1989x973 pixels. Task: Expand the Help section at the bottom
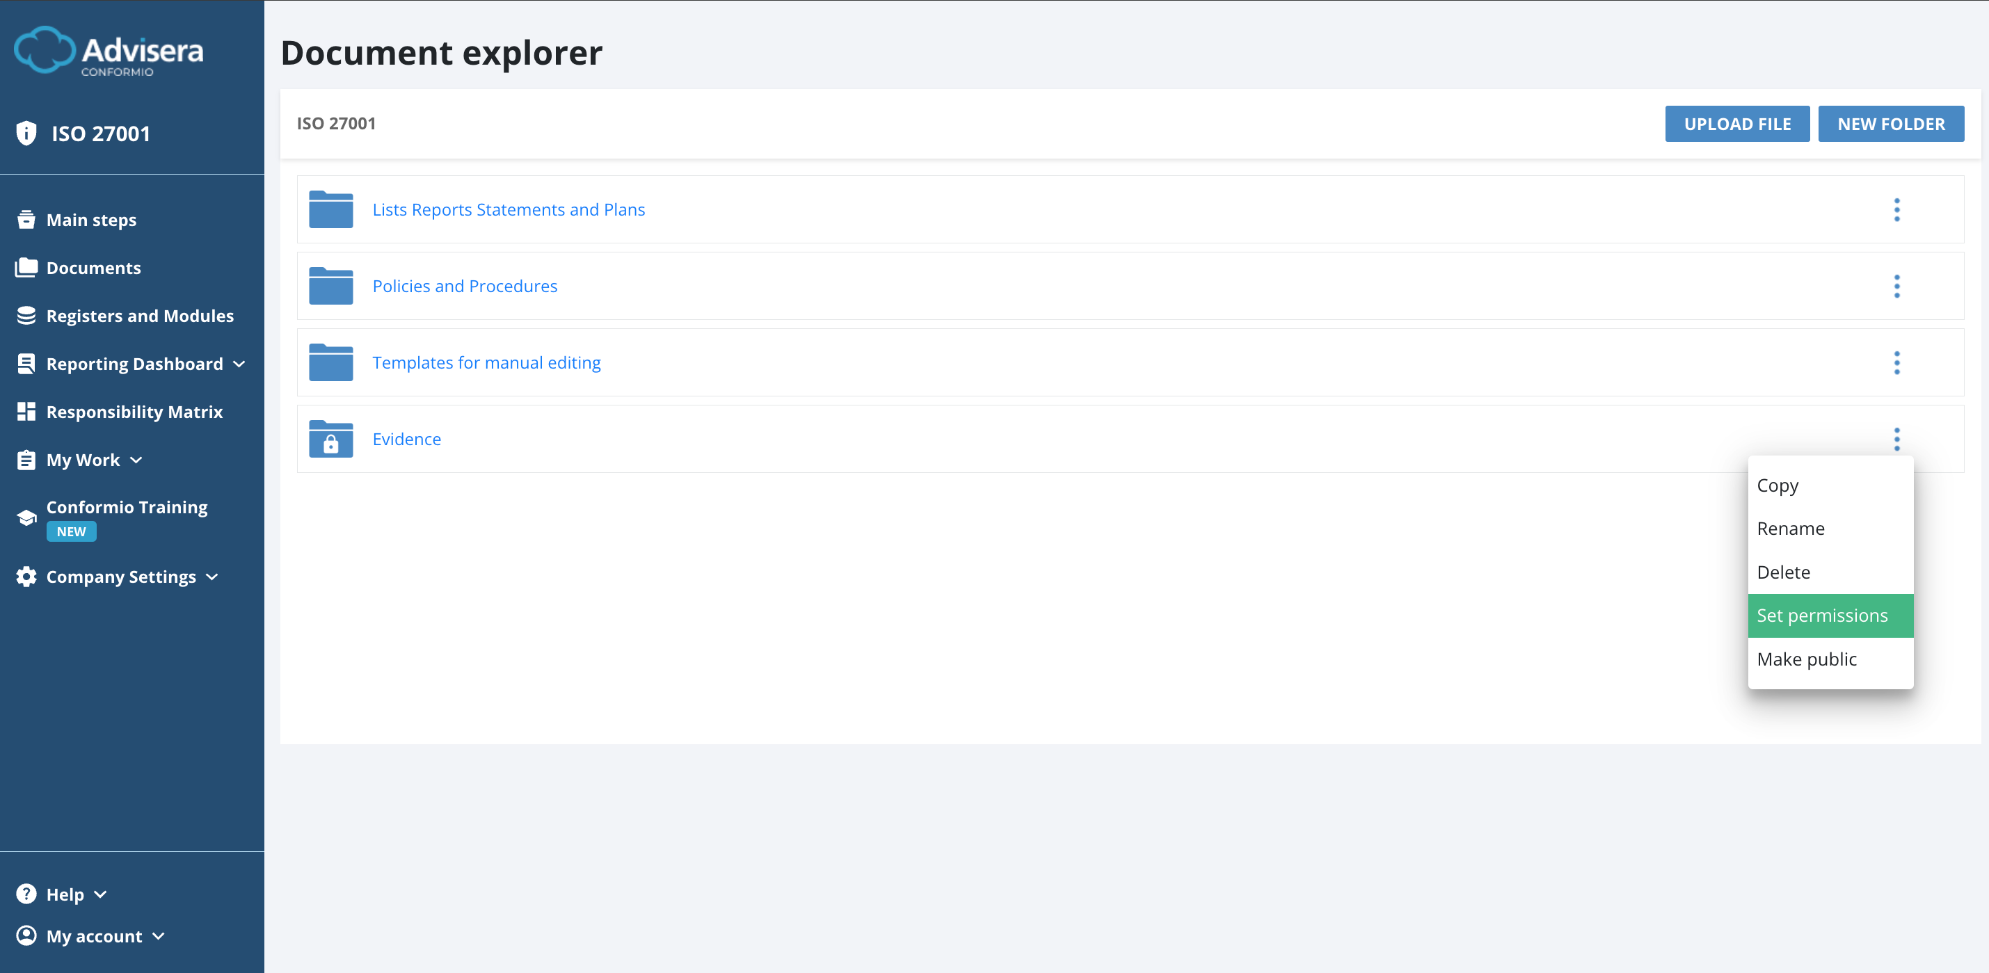(x=101, y=894)
